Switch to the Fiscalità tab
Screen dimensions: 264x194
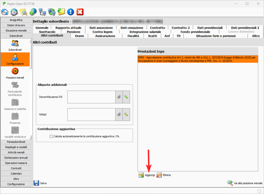click(x=133, y=36)
